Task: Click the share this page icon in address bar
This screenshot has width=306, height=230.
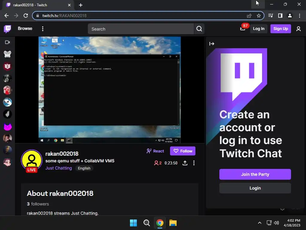Action: click(x=249, y=16)
